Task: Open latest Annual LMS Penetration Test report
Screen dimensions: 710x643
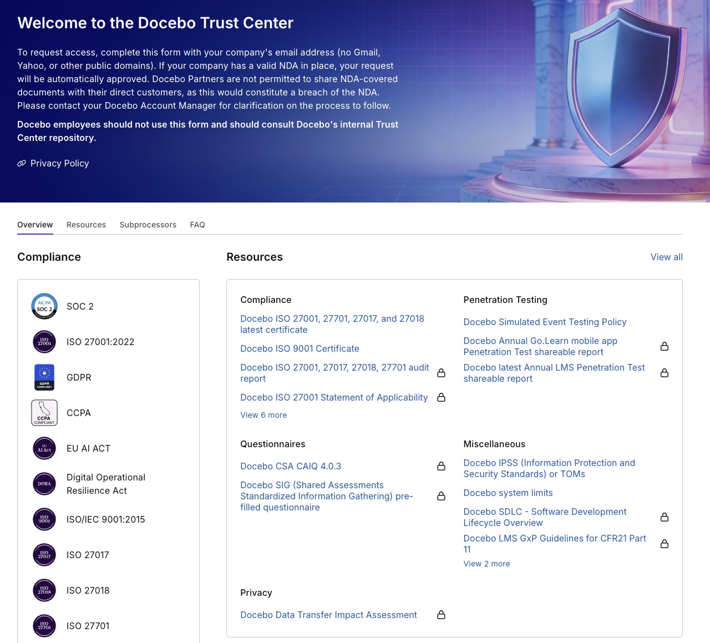Action: coord(554,373)
